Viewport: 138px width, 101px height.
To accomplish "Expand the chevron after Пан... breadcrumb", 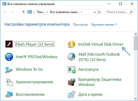I will pos(48,12).
